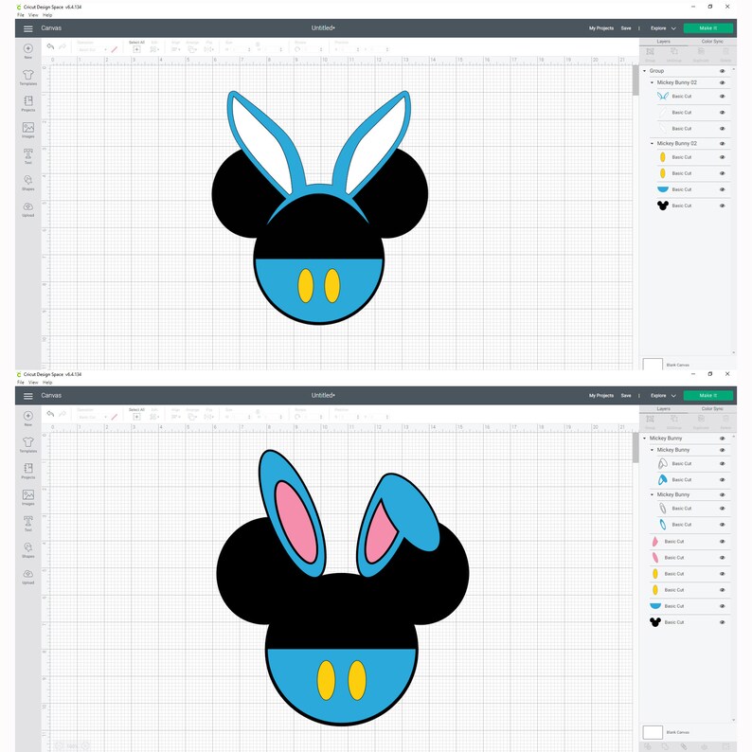Collapse first Mickey Bunny 02 subgroup
The height and width of the screenshot is (752, 752).
click(x=653, y=83)
